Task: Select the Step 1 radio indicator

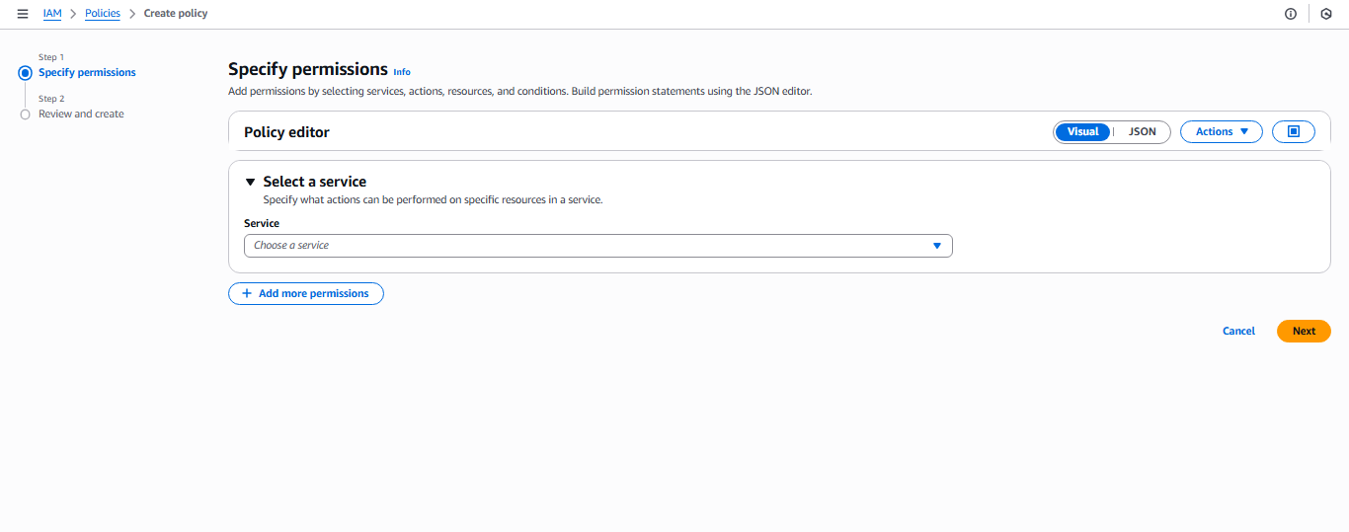Action: click(26, 73)
